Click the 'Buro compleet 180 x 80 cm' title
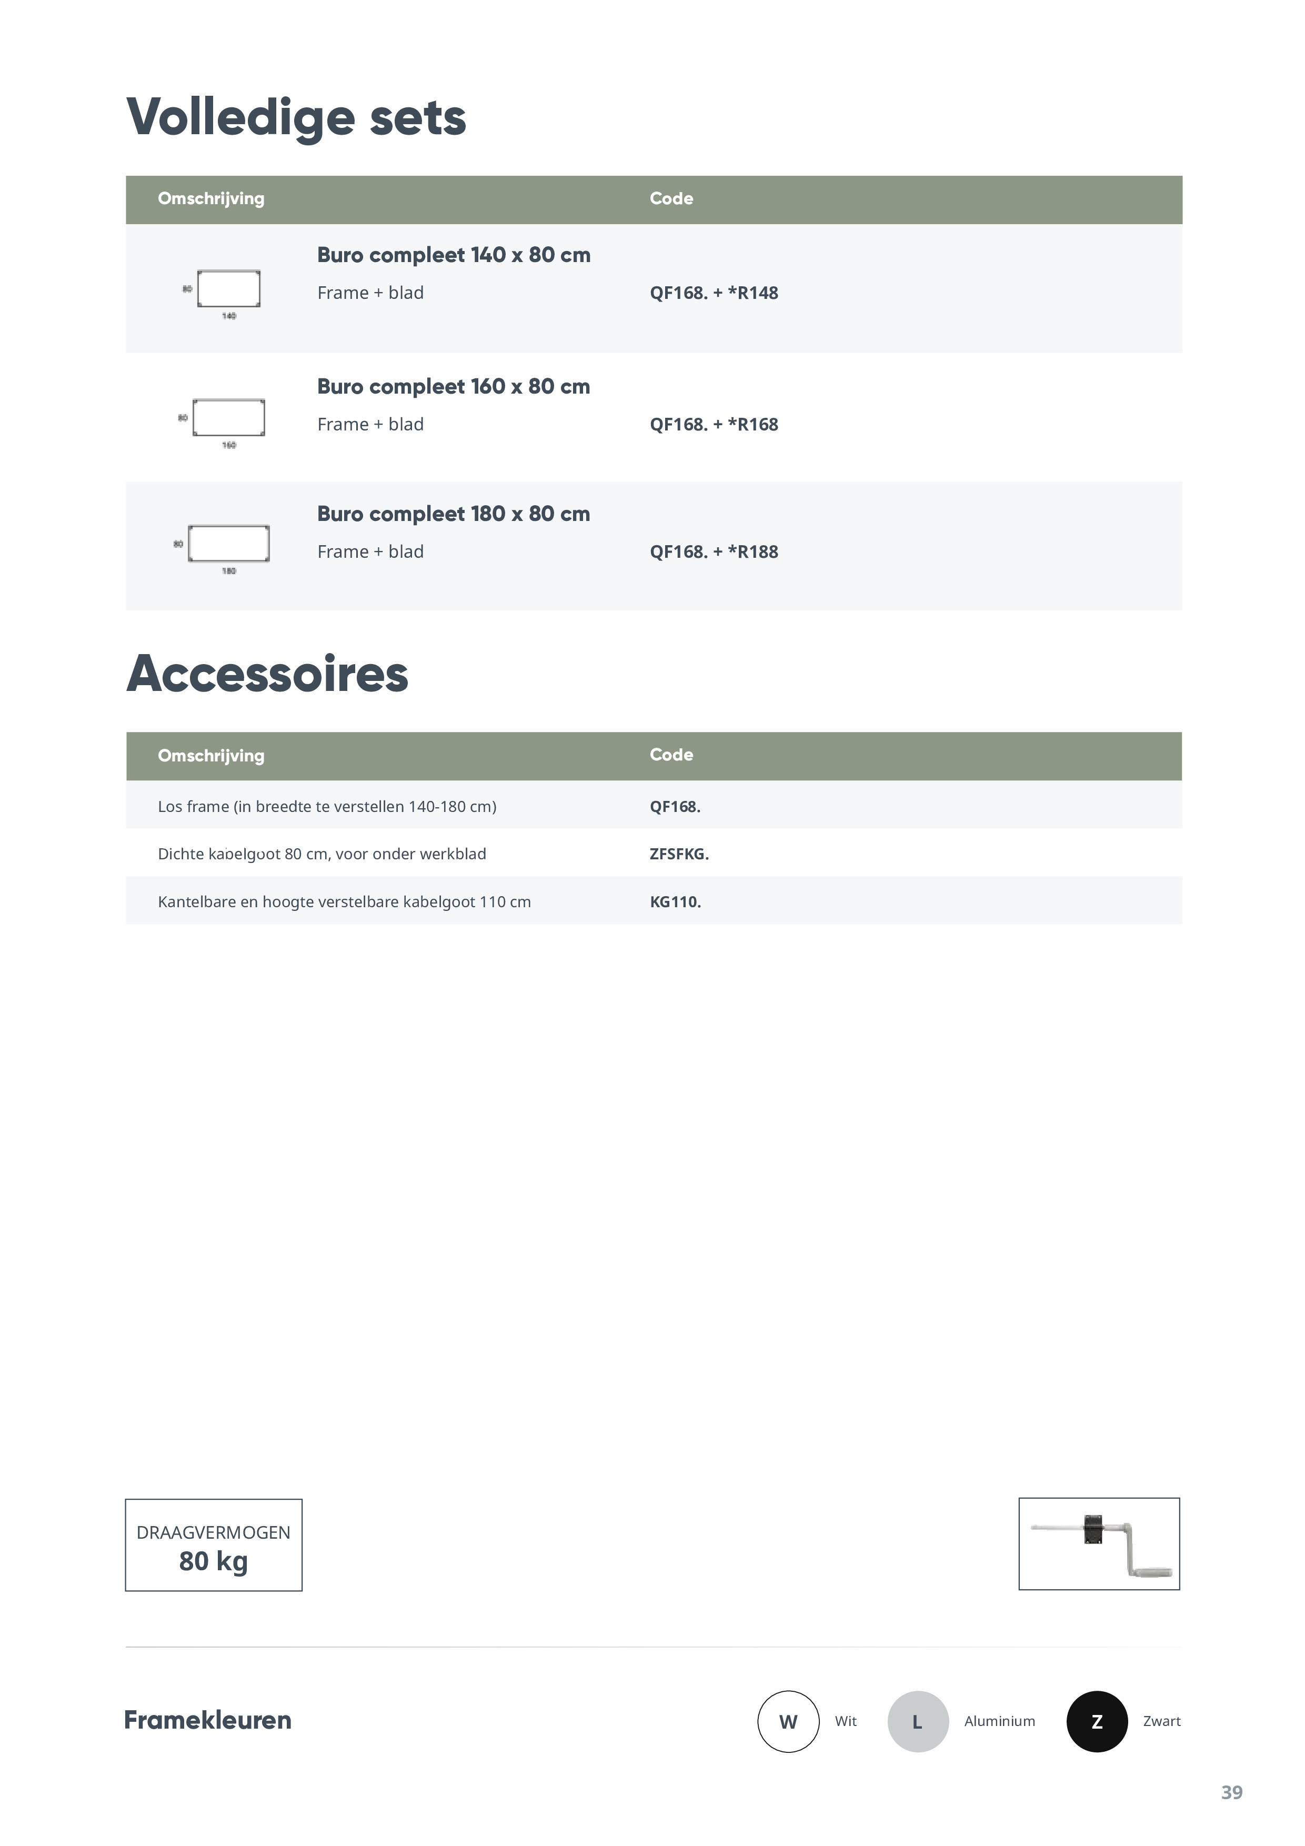 pos(454,514)
